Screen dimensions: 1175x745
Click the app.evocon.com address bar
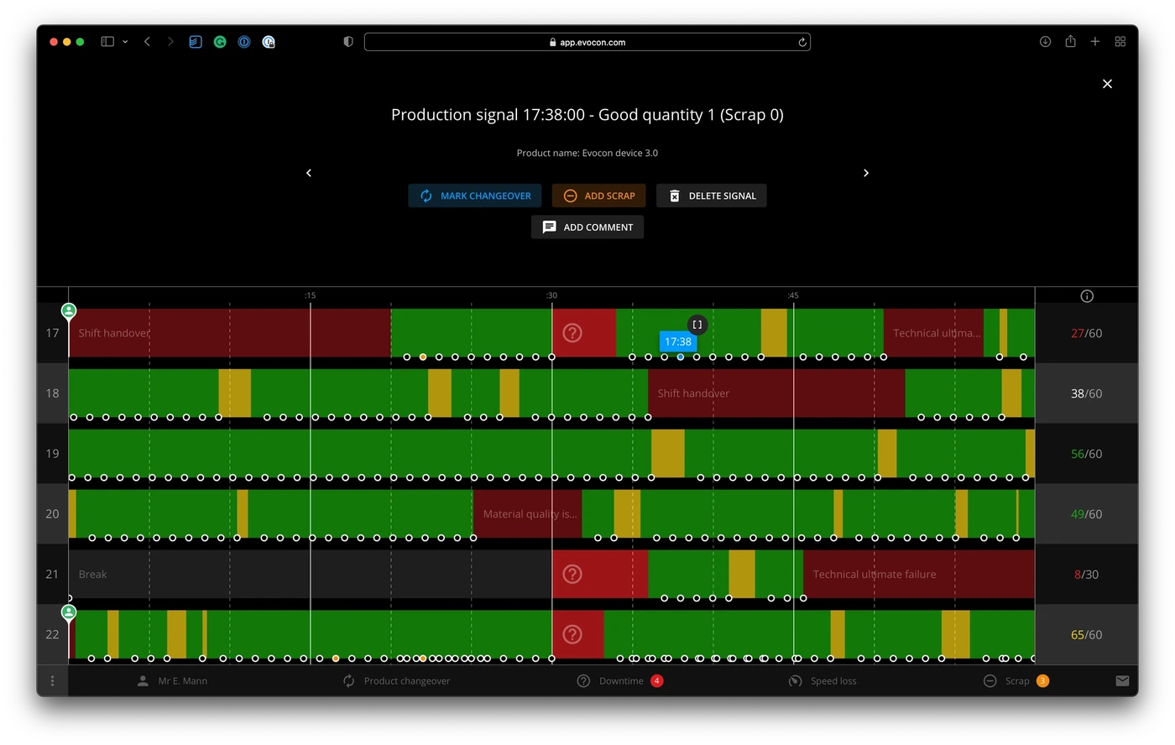[587, 42]
